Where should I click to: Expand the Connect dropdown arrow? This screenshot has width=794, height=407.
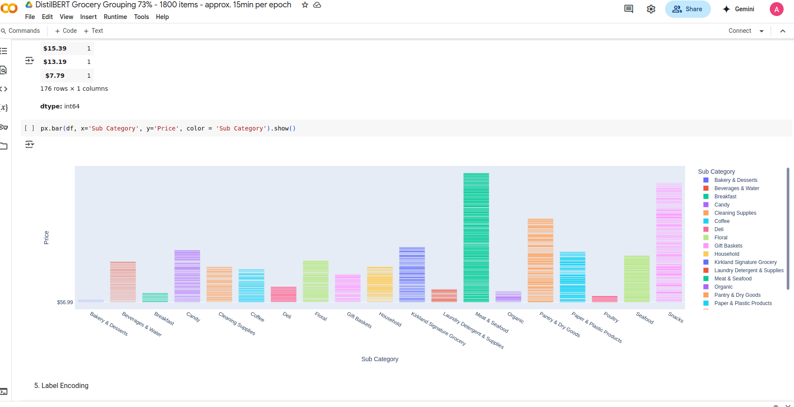click(762, 31)
